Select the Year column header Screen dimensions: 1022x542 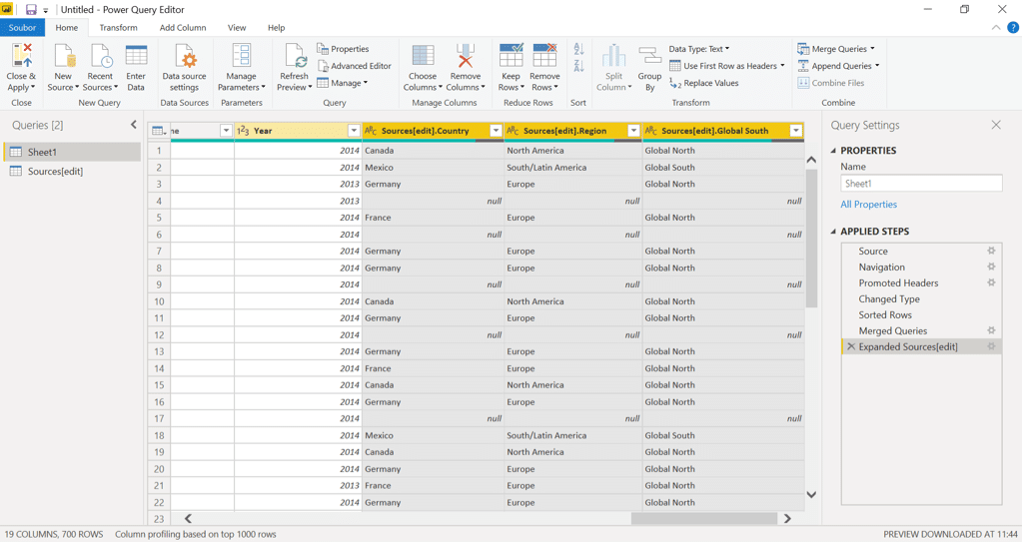click(298, 131)
